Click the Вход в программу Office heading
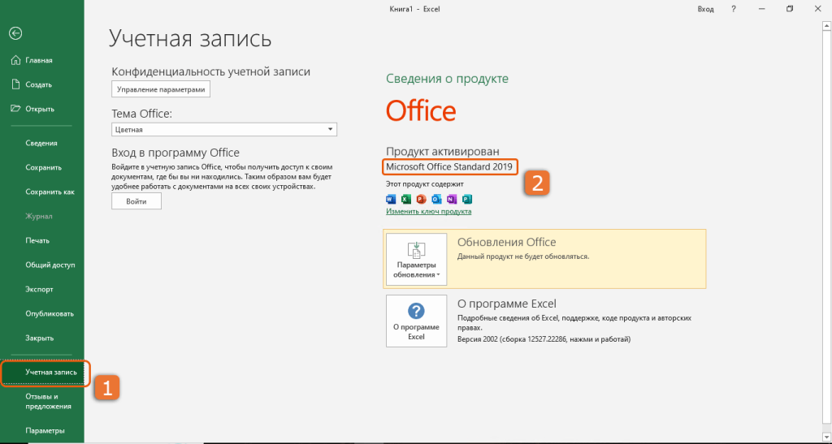Image resolution: width=832 pixels, height=444 pixels. point(175,153)
